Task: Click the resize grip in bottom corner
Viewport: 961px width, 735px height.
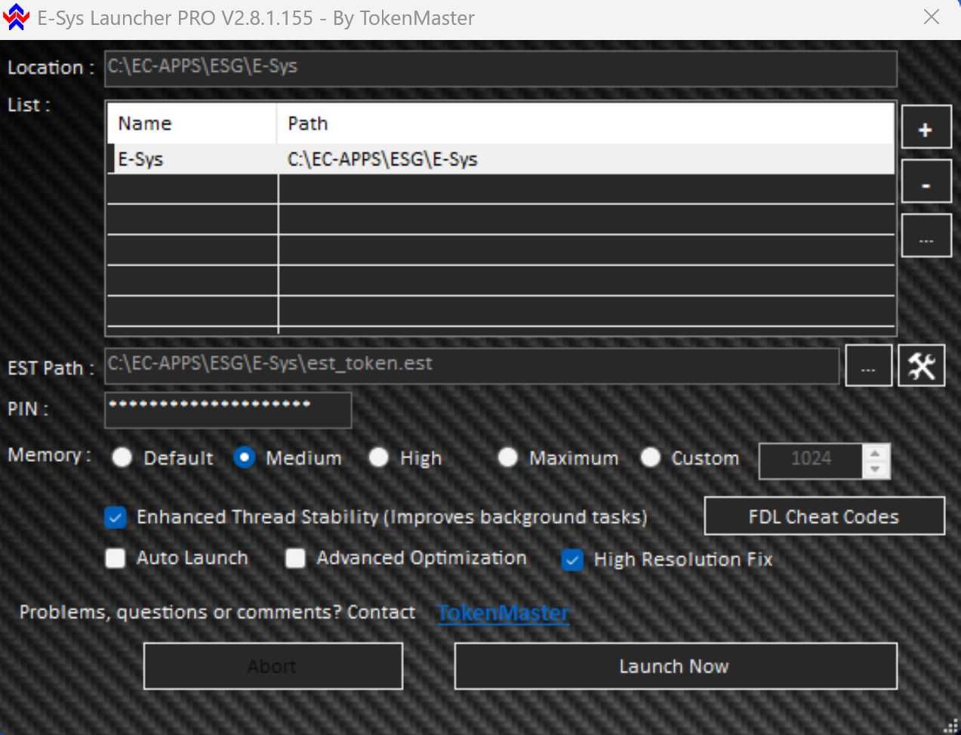Action: click(950, 725)
